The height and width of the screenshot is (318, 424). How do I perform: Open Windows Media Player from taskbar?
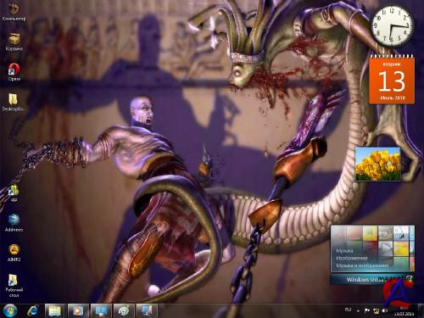pyautogui.click(x=77, y=310)
